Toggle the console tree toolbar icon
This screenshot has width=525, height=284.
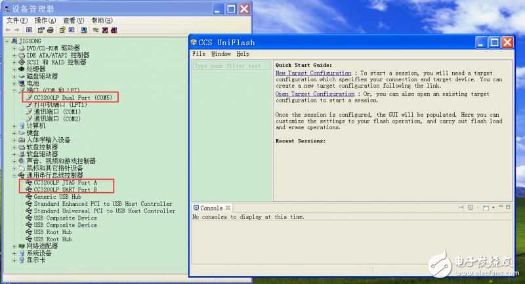tap(29, 30)
